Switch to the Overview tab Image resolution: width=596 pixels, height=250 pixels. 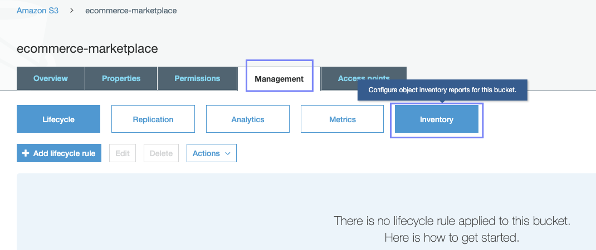point(51,78)
